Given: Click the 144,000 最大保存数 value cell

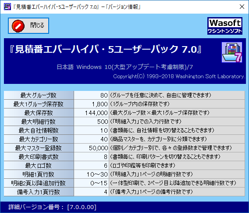Looking at the screenshot, I should (91, 113).
